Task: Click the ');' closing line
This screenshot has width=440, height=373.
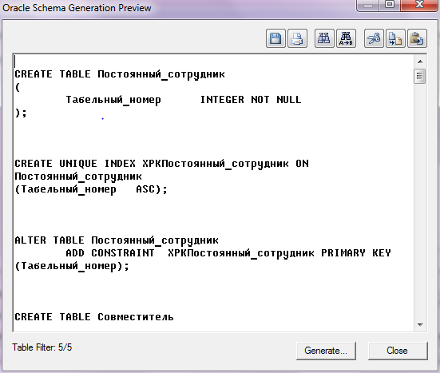Action: [x=21, y=113]
